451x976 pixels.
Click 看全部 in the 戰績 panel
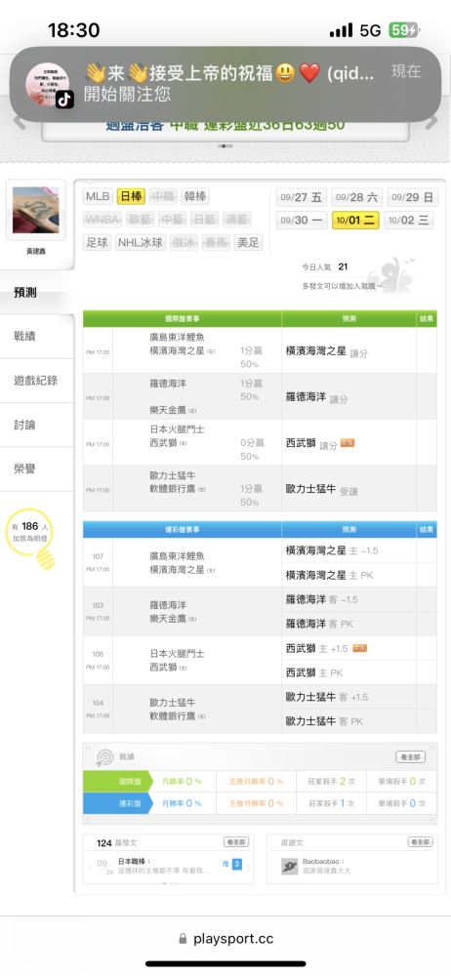coord(411,757)
